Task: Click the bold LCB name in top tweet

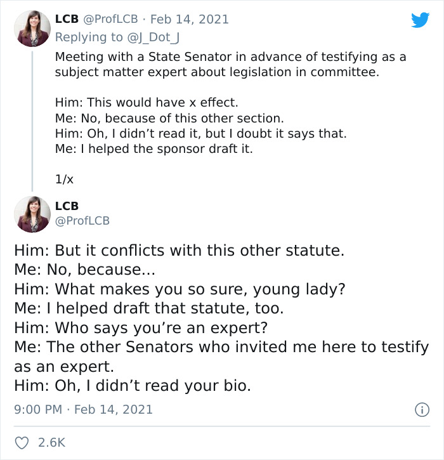Action: pyautogui.click(x=67, y=20)
